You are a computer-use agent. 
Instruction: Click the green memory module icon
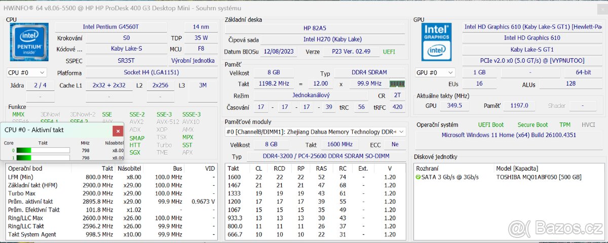[x=397, y=84]
